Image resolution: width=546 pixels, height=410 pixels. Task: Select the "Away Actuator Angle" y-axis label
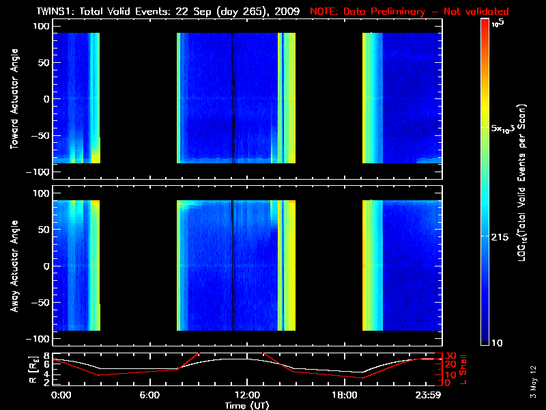pos(13,266)
